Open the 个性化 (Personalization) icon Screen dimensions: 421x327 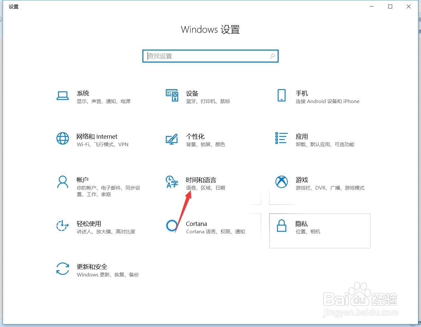click(172, 139)
